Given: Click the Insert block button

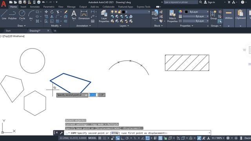Looking at the screenshot, I should pyautogui.click(x=155, y=15).
